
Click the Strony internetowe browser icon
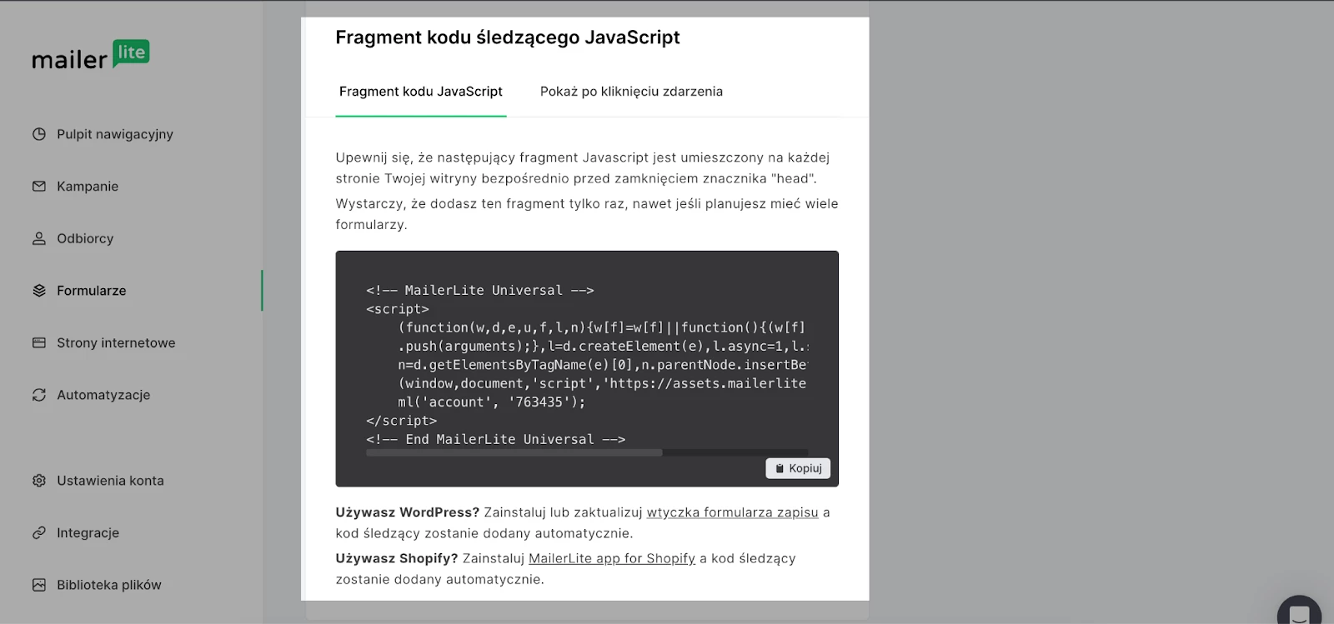tap(39, 342)
